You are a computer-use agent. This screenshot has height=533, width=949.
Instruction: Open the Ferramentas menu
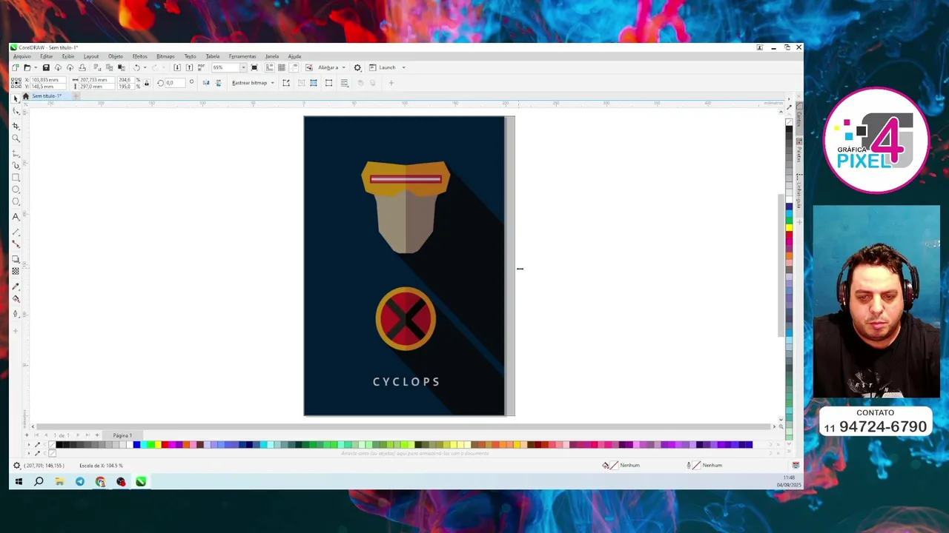pyautogui.click(x=242, y=56)
